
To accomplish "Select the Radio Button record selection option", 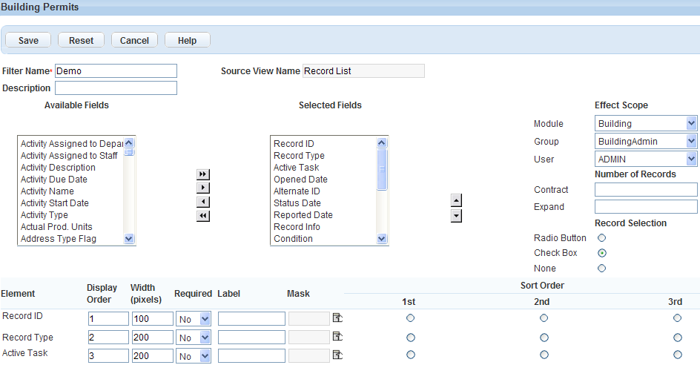I will point(602,238).
